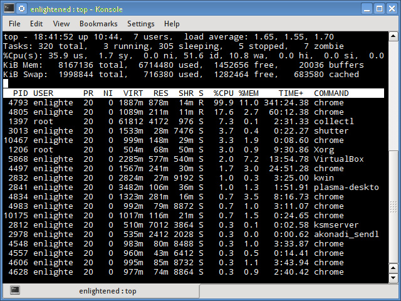Open the Edit menu
This screenshot has width=401, height=301.
pyautogui.click(x=37, y=24)
